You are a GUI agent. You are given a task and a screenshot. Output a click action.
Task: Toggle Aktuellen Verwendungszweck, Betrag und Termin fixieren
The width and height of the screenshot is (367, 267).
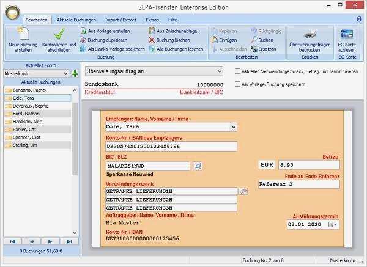point(237,71)
